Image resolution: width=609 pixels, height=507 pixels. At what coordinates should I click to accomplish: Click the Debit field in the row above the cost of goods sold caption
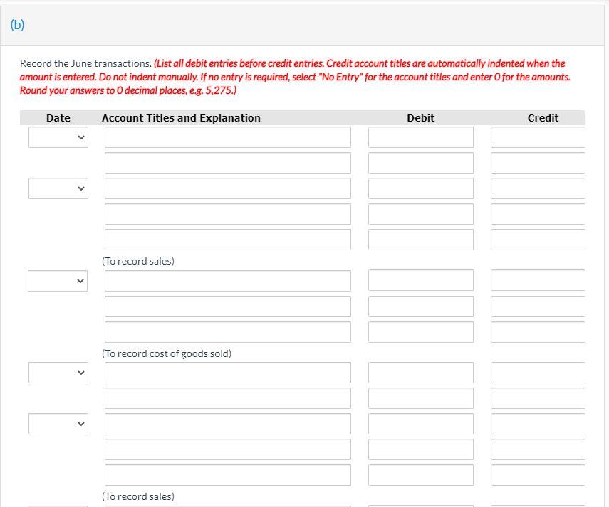click(421, 332)
